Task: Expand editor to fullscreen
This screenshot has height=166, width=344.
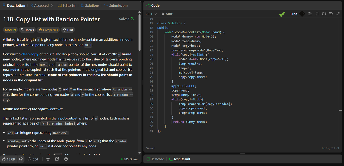Action: pyautogui.click(x=337, y=14)
